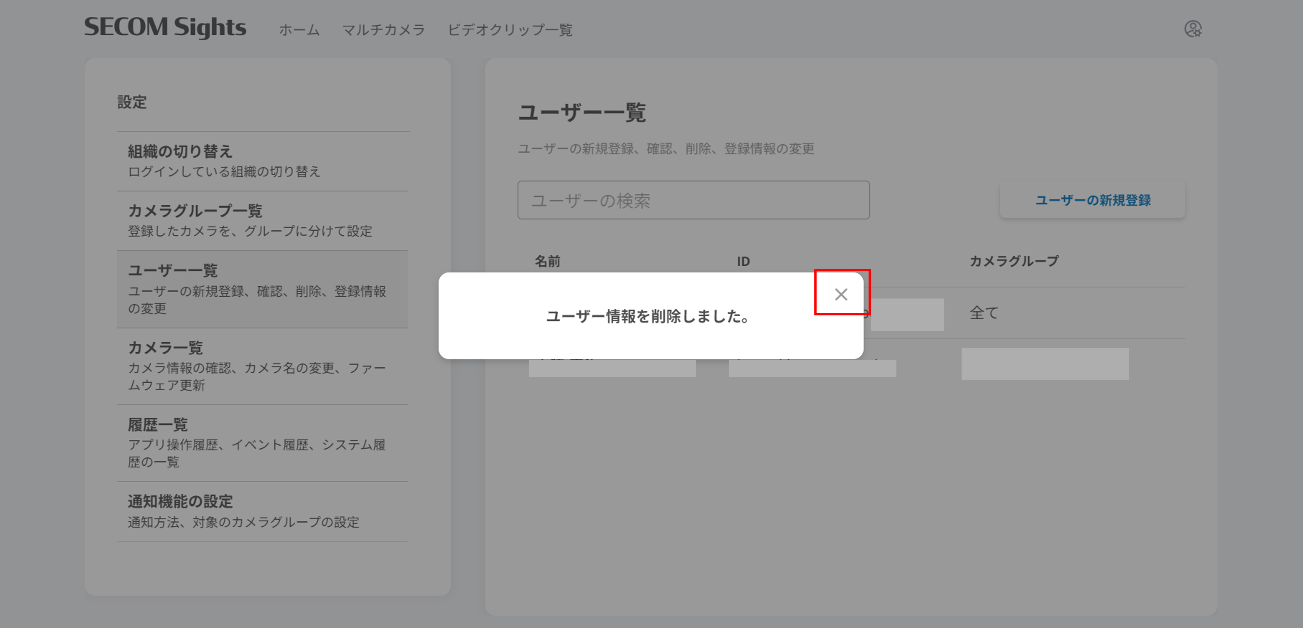Go to the ホーム menu
The width and height of the screenshot is (1303, 628).
pos(299,30)
